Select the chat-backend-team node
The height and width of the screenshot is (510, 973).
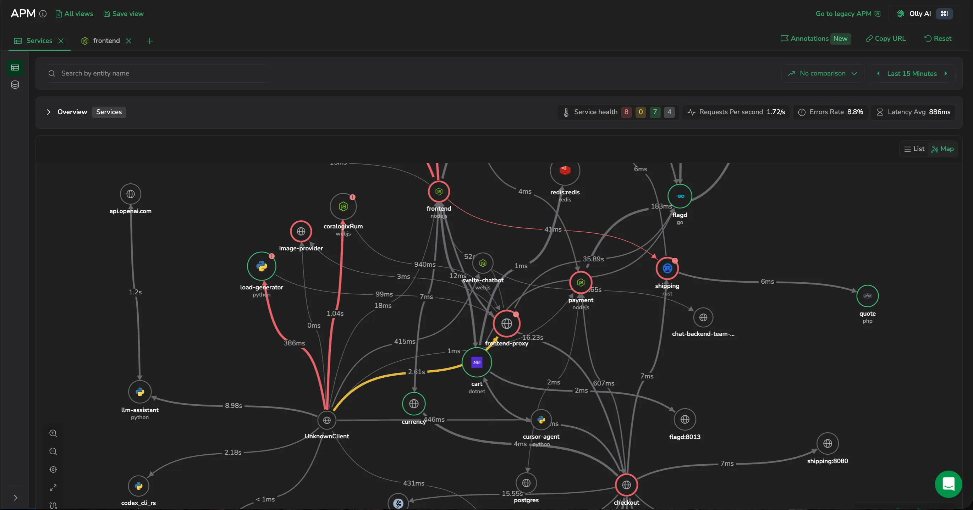pos(703,318)
